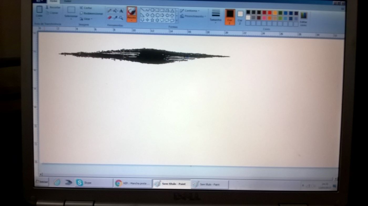
Task: Choose the Right triangle shape
Action: click(142, 15)
